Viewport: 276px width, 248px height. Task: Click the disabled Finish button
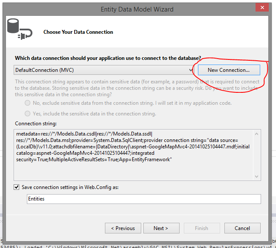click(x=202, y=228)
